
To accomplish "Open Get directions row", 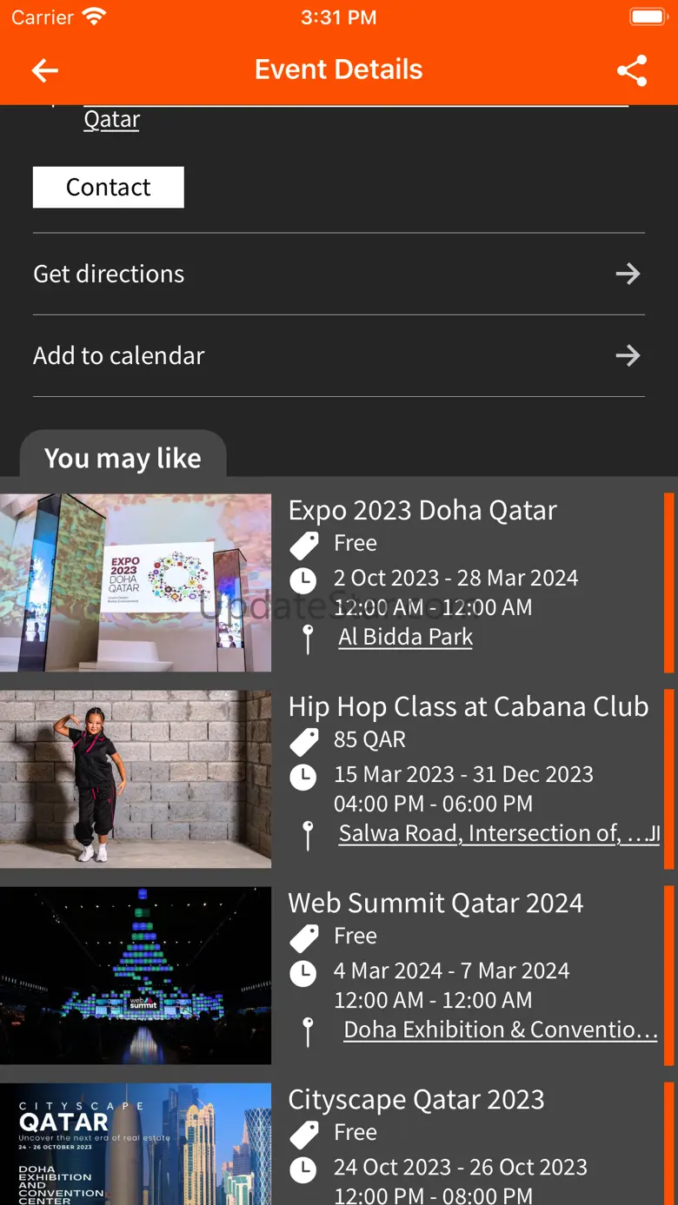I will coord(339,274).
